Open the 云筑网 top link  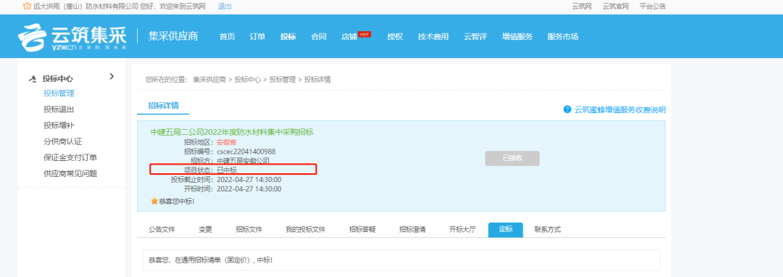(x=581, y=7)
